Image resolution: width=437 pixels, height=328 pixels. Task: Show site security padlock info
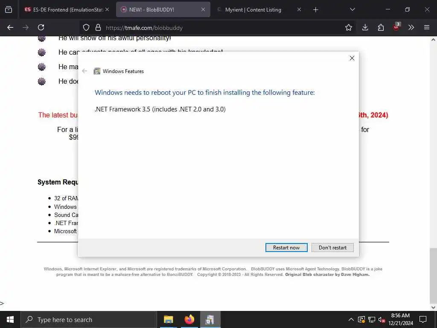coord(98,27)
